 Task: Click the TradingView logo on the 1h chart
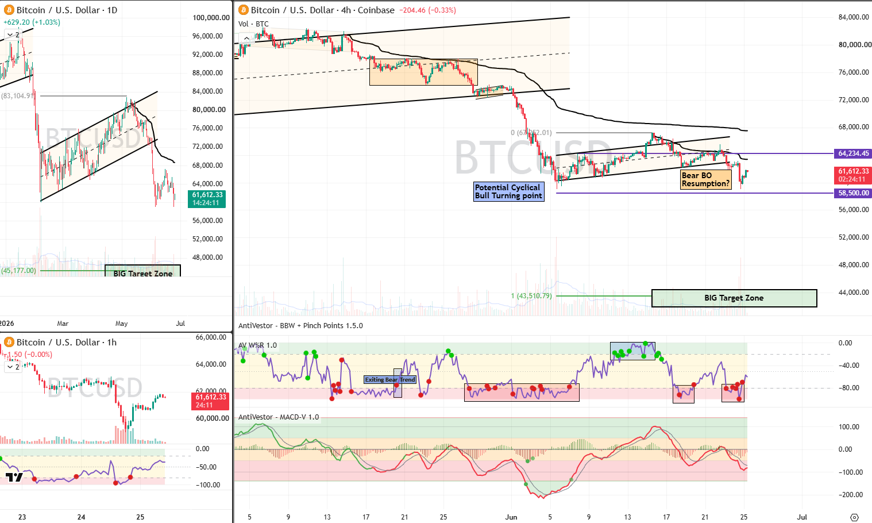pyautogui.click(x=14, y=477)
